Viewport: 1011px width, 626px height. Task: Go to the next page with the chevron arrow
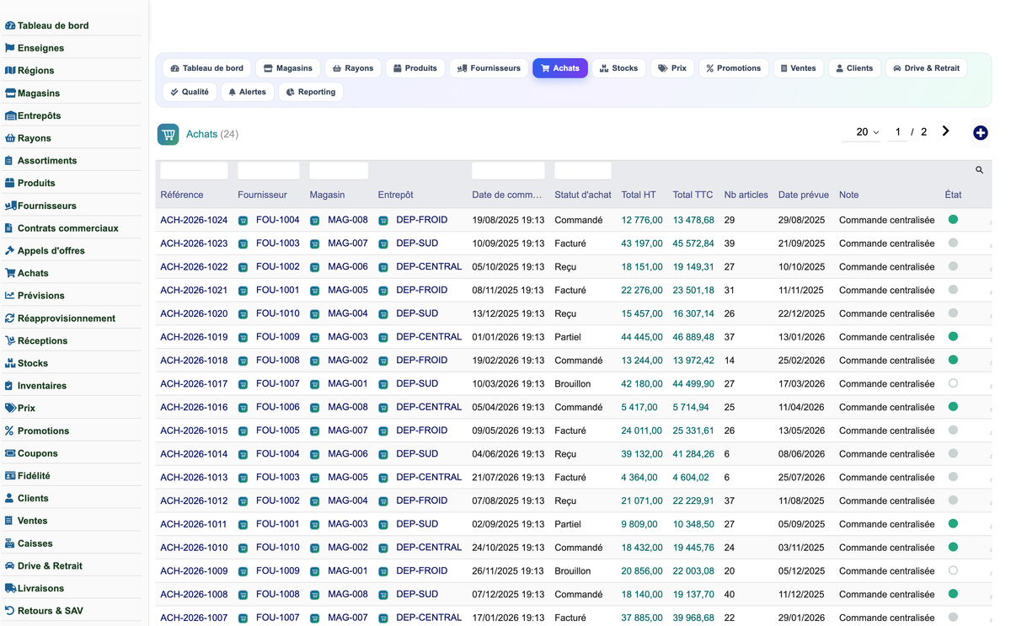945,131
